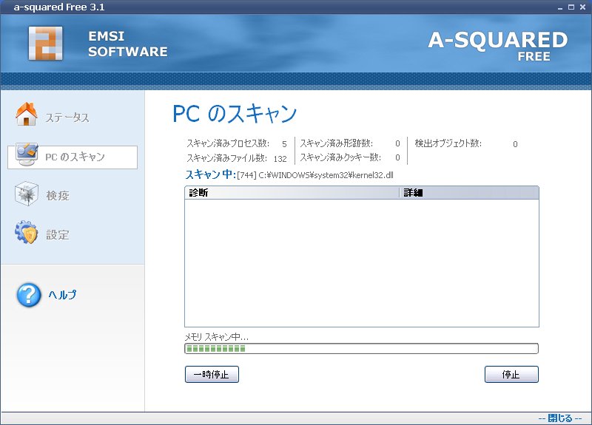This screenshot has height=425, width=592.
Task: Click the A-SQUARED FREE banner title
Action: [497, 45]
